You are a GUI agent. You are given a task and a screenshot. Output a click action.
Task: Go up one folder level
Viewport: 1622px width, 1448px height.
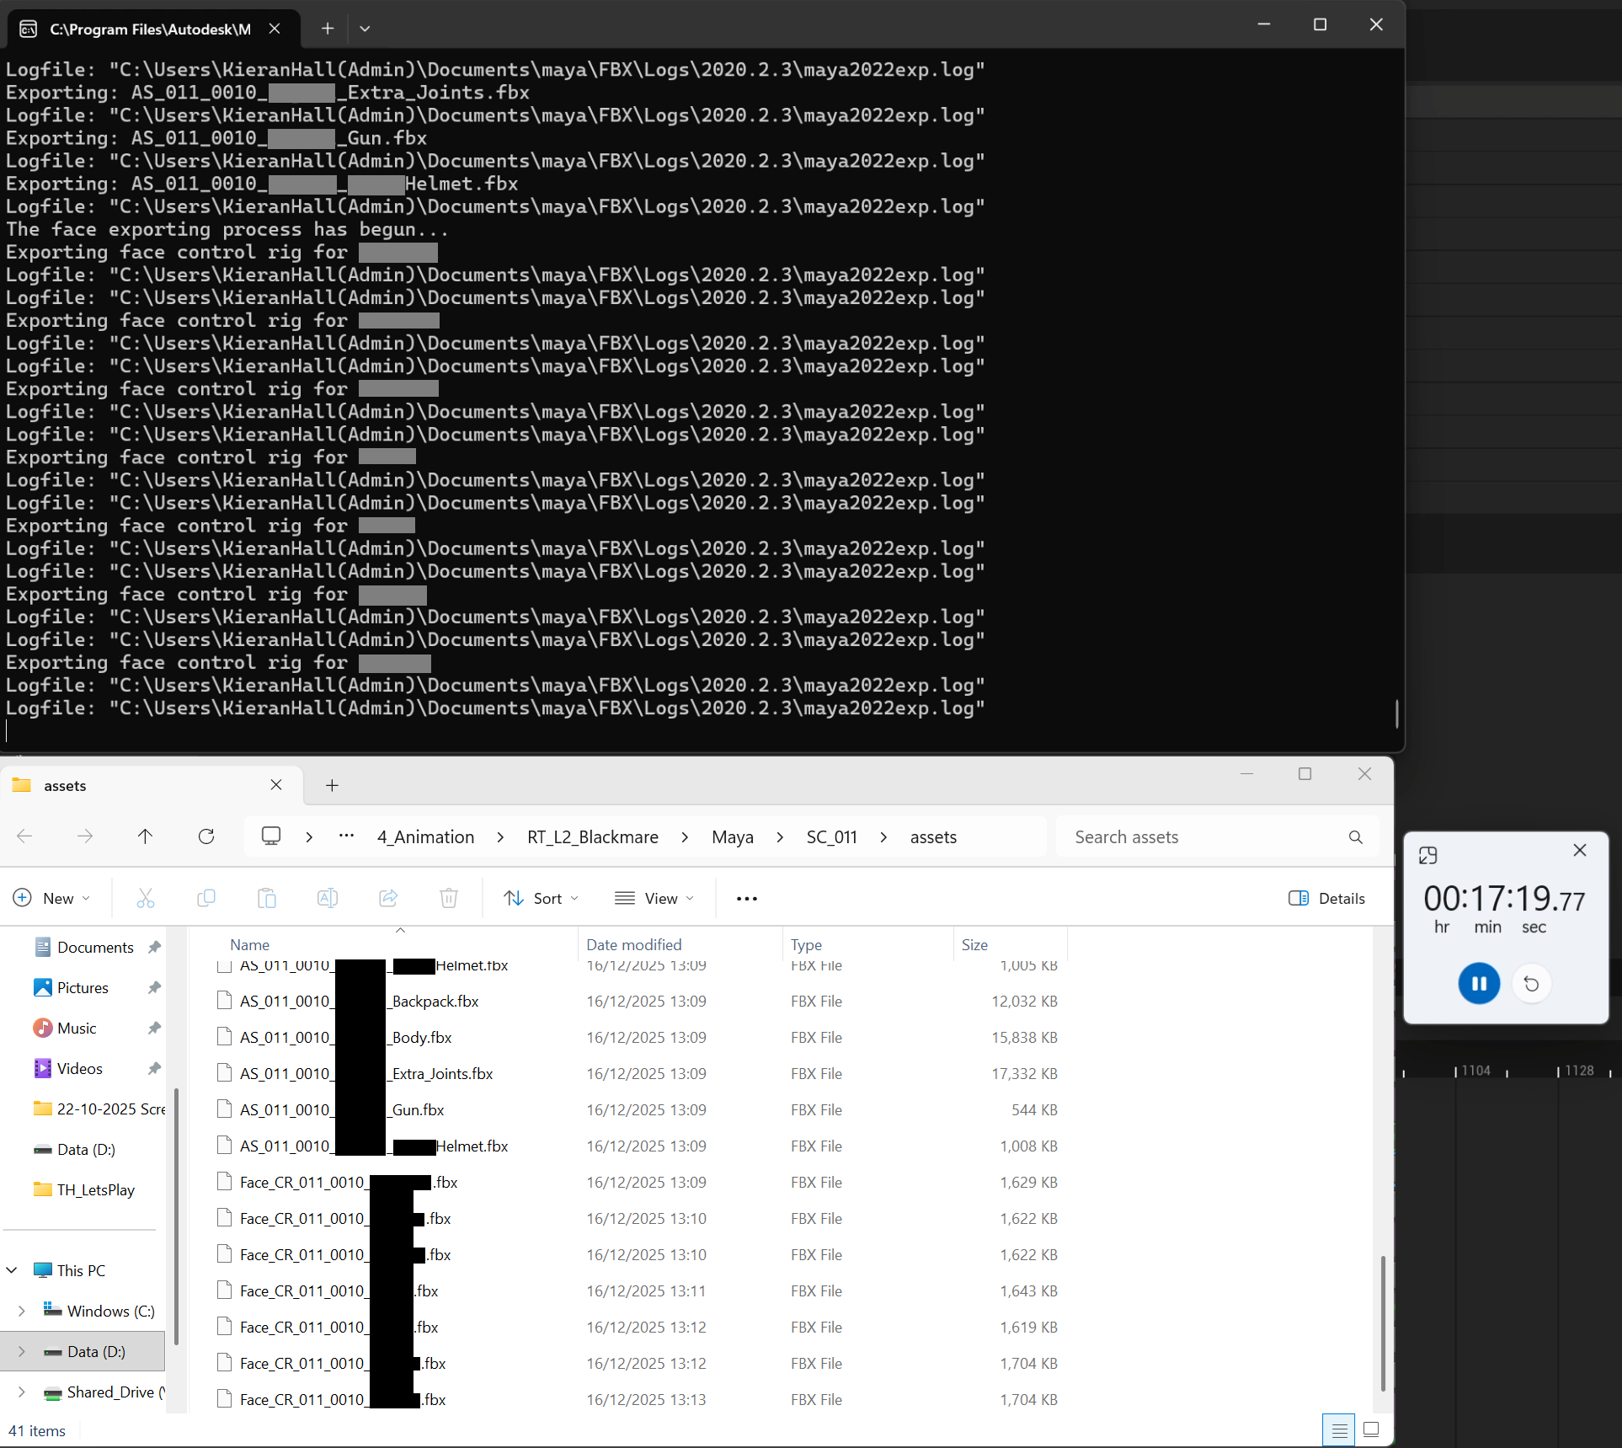(x=145, y=836)
